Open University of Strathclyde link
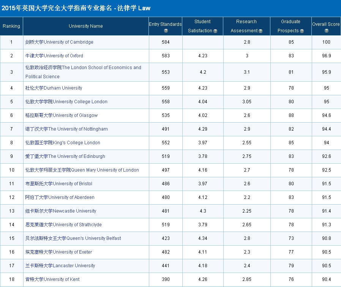341x287 pixels. coord(63,225)
